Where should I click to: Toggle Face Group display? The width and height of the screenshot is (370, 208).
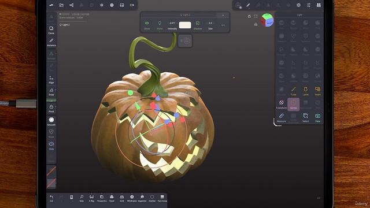pyautogui.click(x=162, y=198)
